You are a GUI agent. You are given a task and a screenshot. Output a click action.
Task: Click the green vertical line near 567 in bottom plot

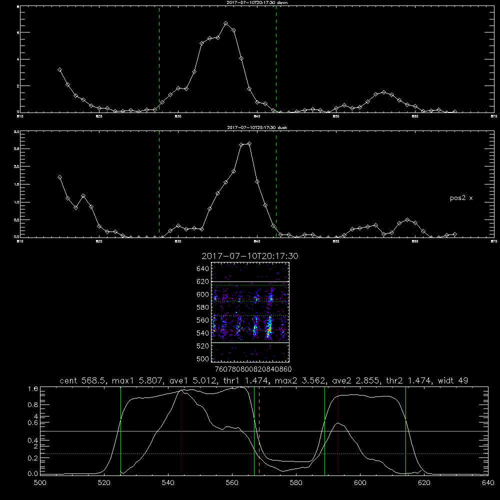coord(254,431)
